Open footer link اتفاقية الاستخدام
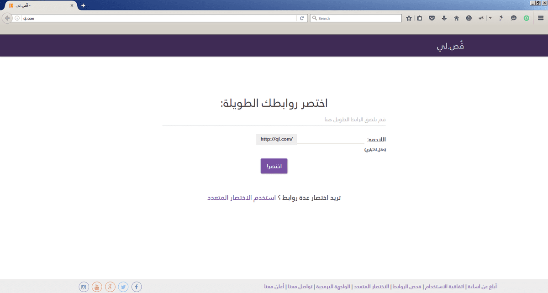Image resolution: width=548 pixels, height=293 pixels. pos(444,287)
